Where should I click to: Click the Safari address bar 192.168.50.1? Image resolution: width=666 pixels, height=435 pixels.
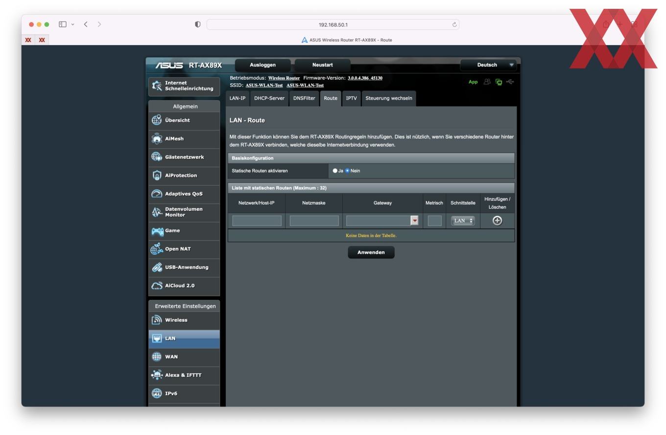tap(333, 24)
